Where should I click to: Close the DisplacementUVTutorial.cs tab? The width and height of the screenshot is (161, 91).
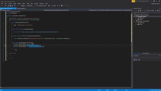(x=16, y=8)
